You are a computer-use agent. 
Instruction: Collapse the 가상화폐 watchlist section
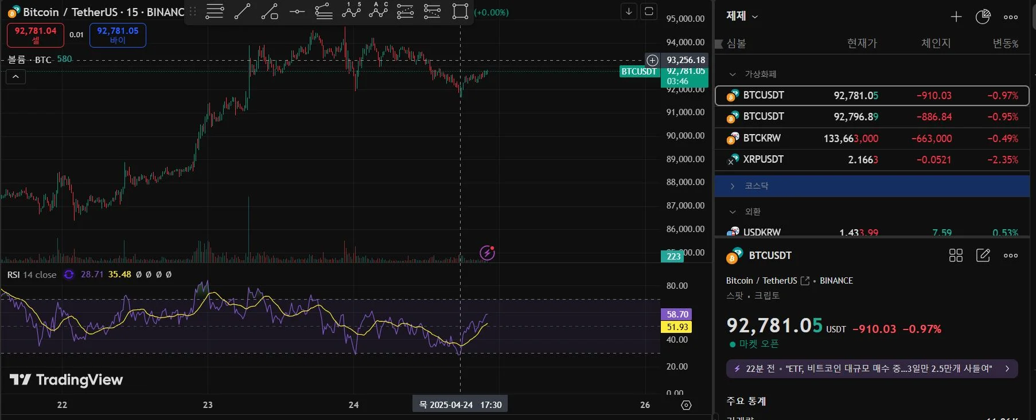pyautogui.click(x=733, y=74)
